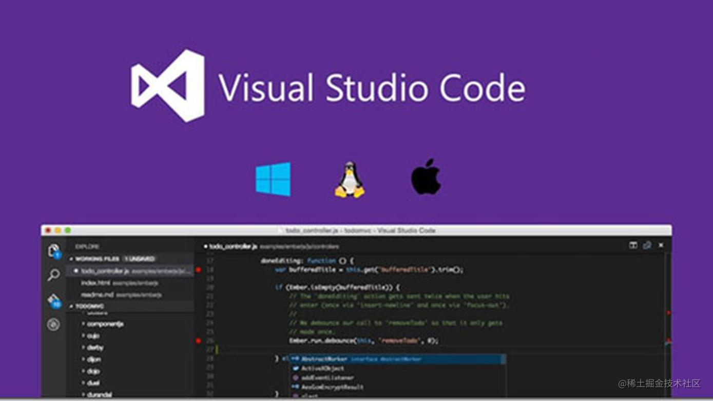
Task: Click the Split Editor icon
Action: click(x=633, y=246)
